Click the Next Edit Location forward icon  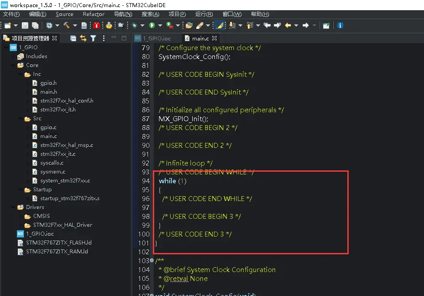click(277, 25)
